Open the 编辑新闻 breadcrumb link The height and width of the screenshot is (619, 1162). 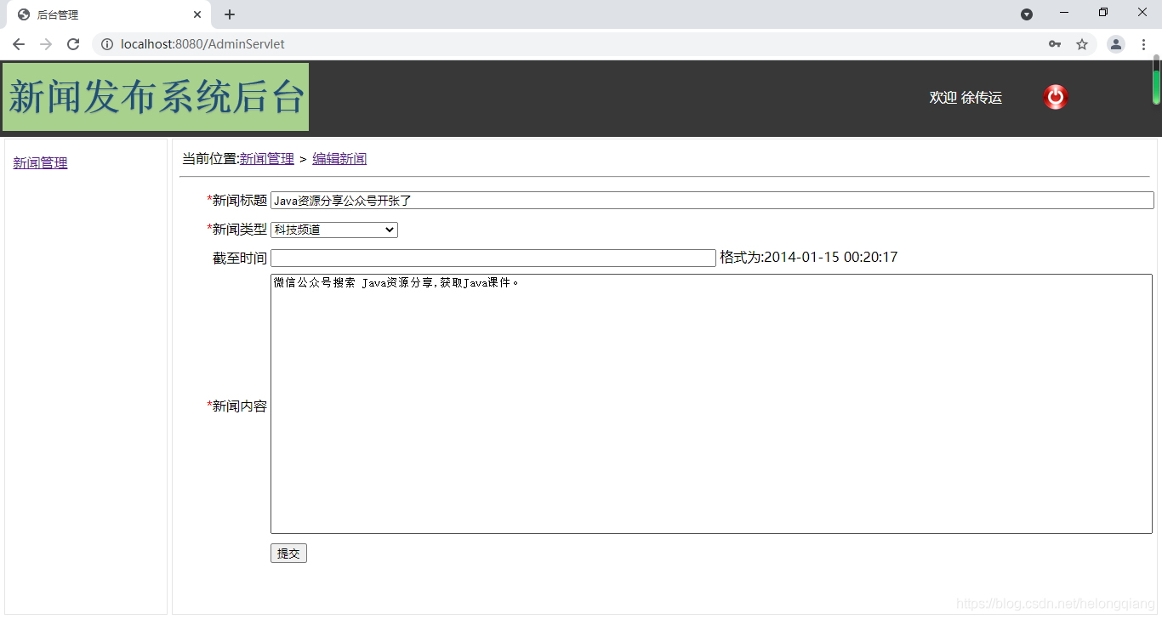coord(339,158)
